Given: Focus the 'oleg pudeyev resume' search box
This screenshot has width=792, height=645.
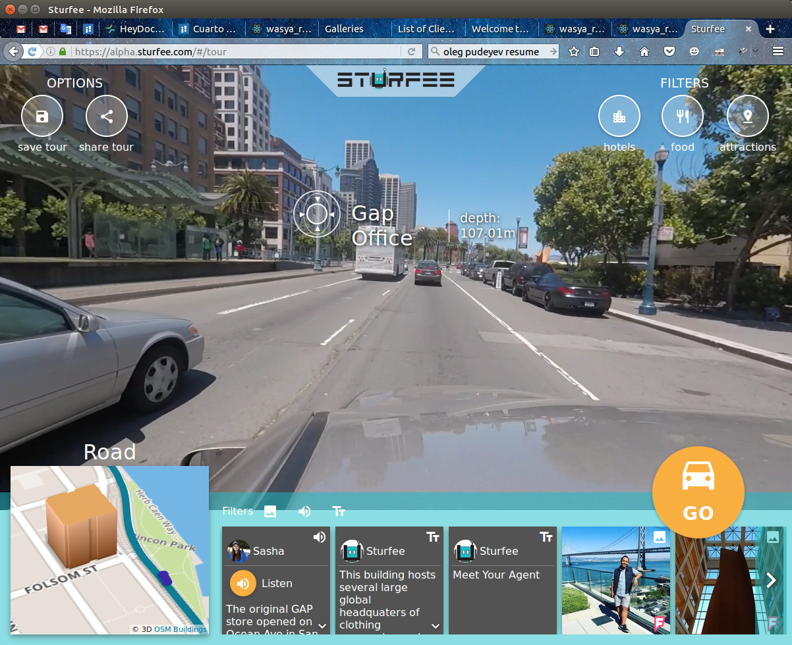Looking at the screenshot, I should 493,51.
